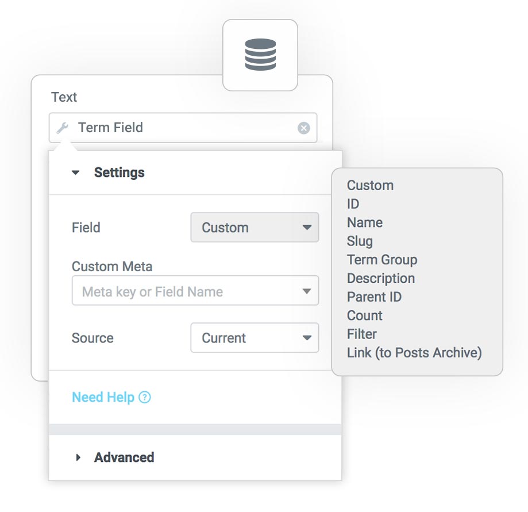Choose ID in the field list
The width and height of the screenshot is (528, 512).
[353, 204]
